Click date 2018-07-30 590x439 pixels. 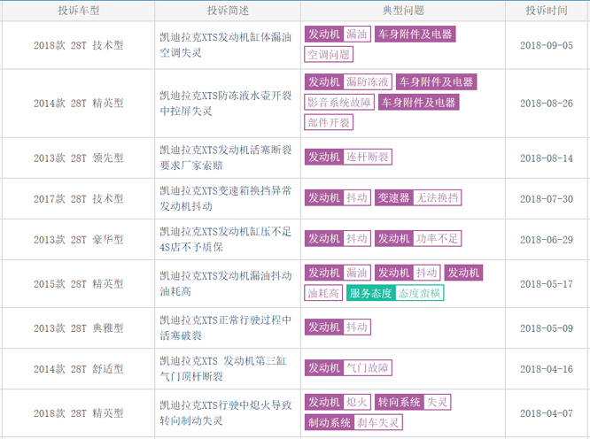tap(547, 198)
